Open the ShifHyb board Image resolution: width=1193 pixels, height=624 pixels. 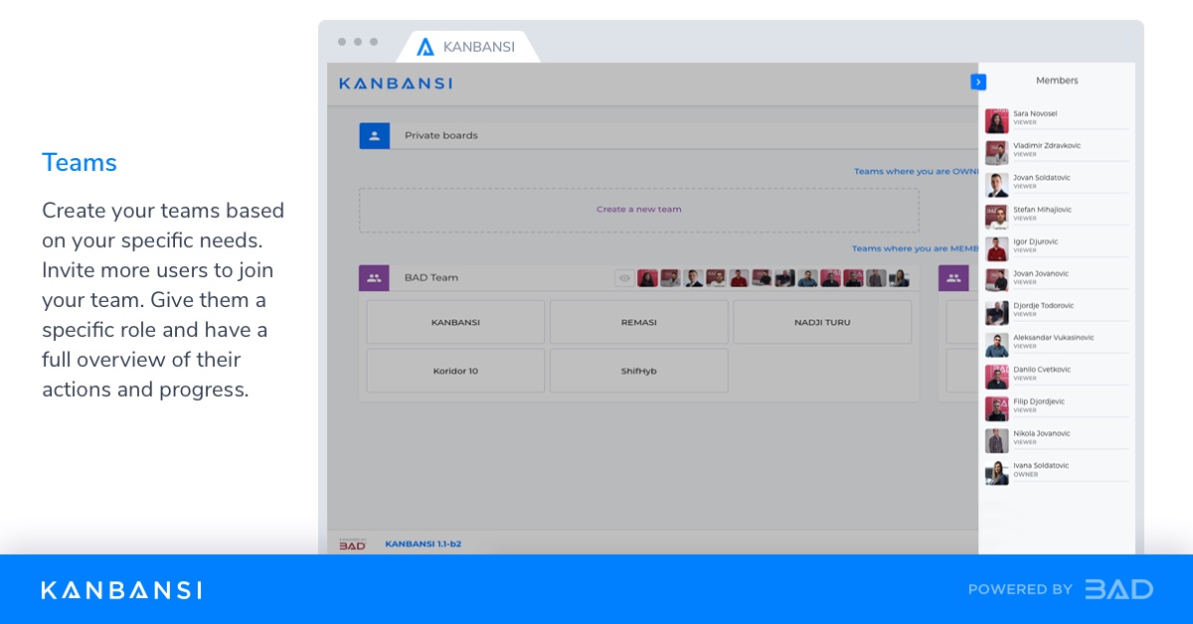pyautogui.click(x=639, y=371)
